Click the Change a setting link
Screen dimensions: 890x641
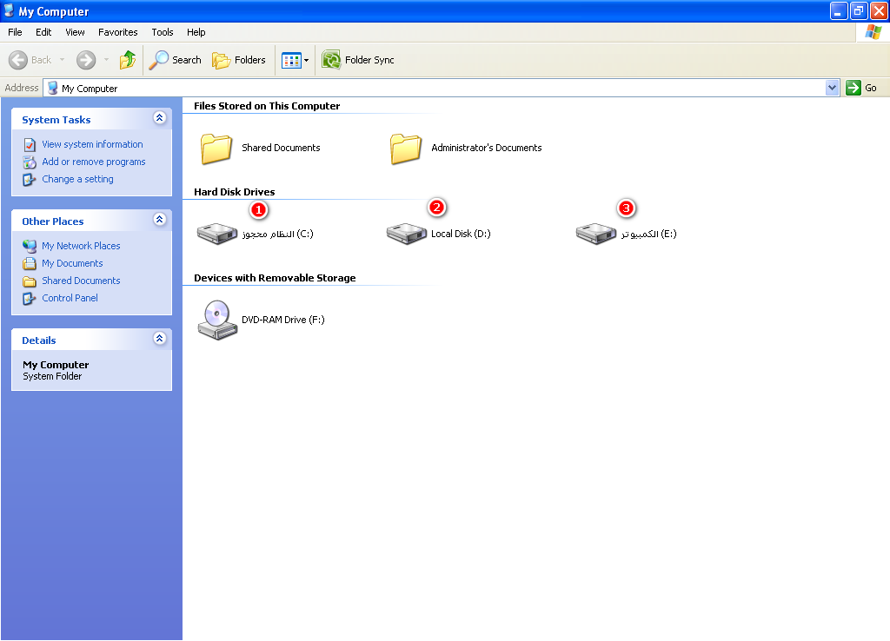point(77,179)
